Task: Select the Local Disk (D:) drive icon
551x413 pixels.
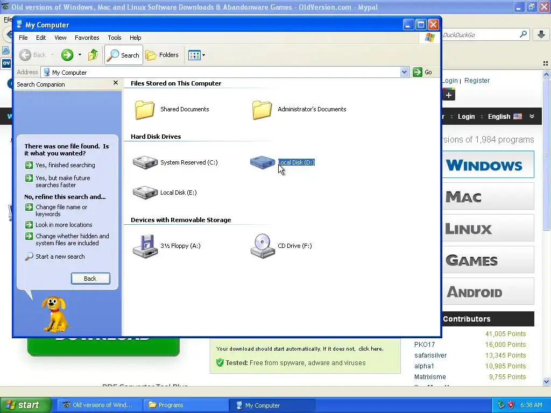Action: [x=262, y=162]
